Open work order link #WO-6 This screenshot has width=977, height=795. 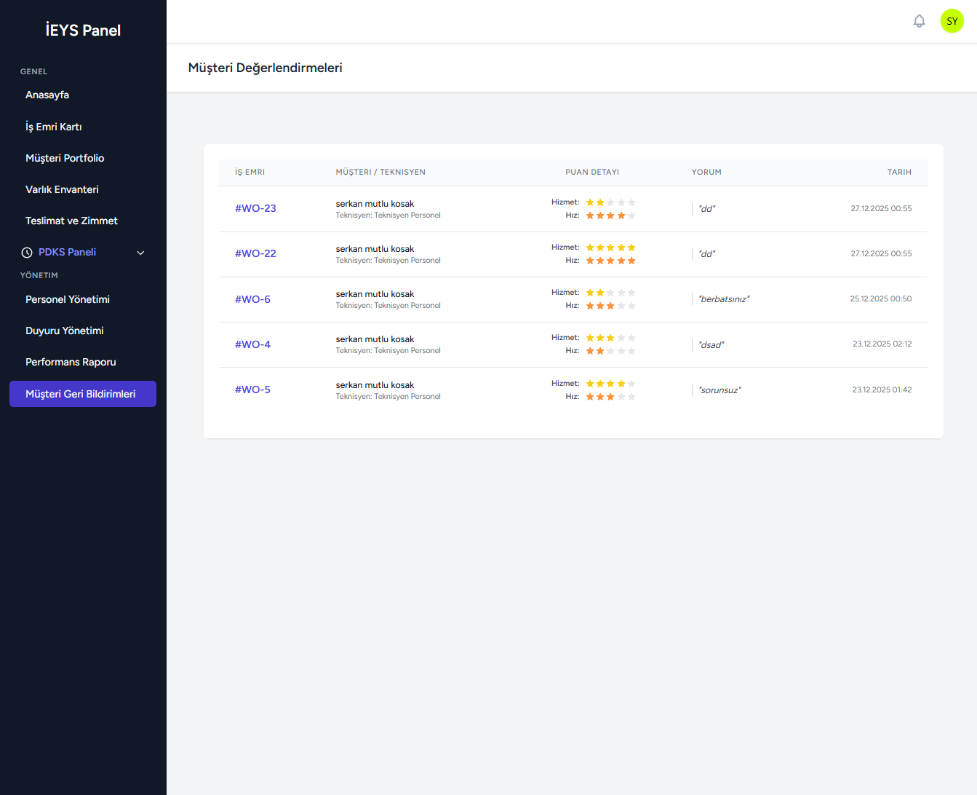coord(252,299)
